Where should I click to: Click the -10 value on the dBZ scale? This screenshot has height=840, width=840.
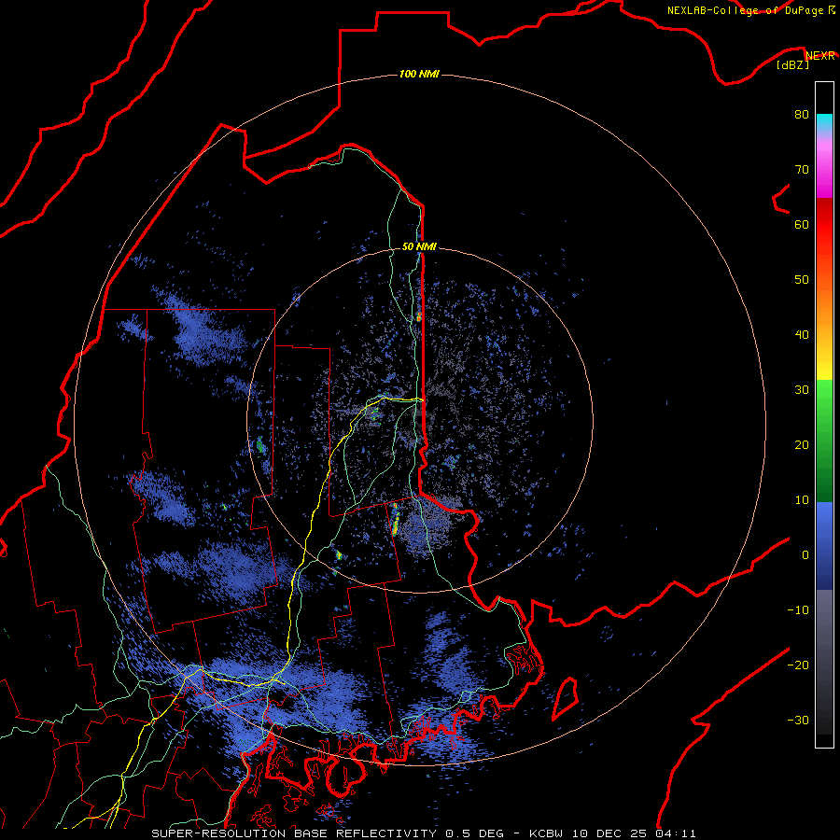point(798,610)
